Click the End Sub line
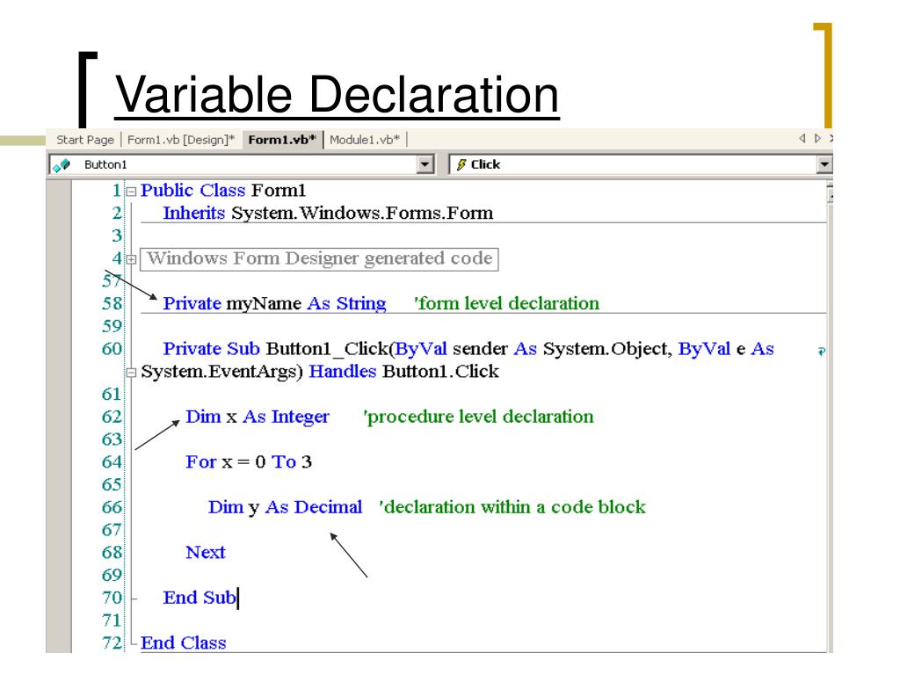Image resolution: width=900 pixels, height=675 pixels. click(x=200, y=598)
